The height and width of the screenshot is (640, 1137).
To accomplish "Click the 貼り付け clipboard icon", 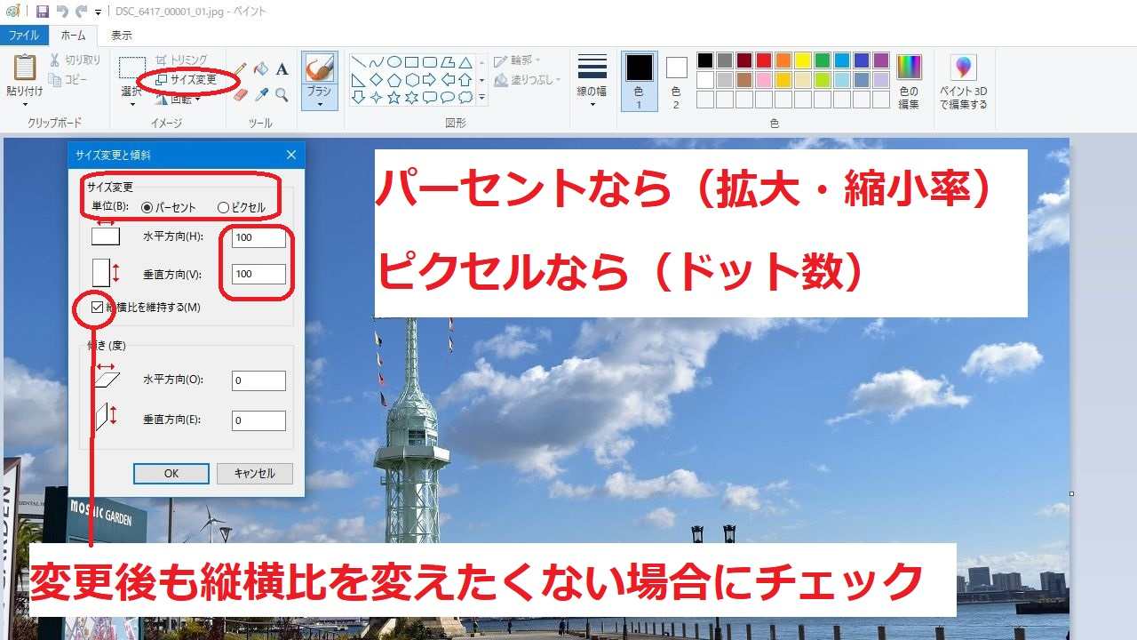I will pos(25,68).
